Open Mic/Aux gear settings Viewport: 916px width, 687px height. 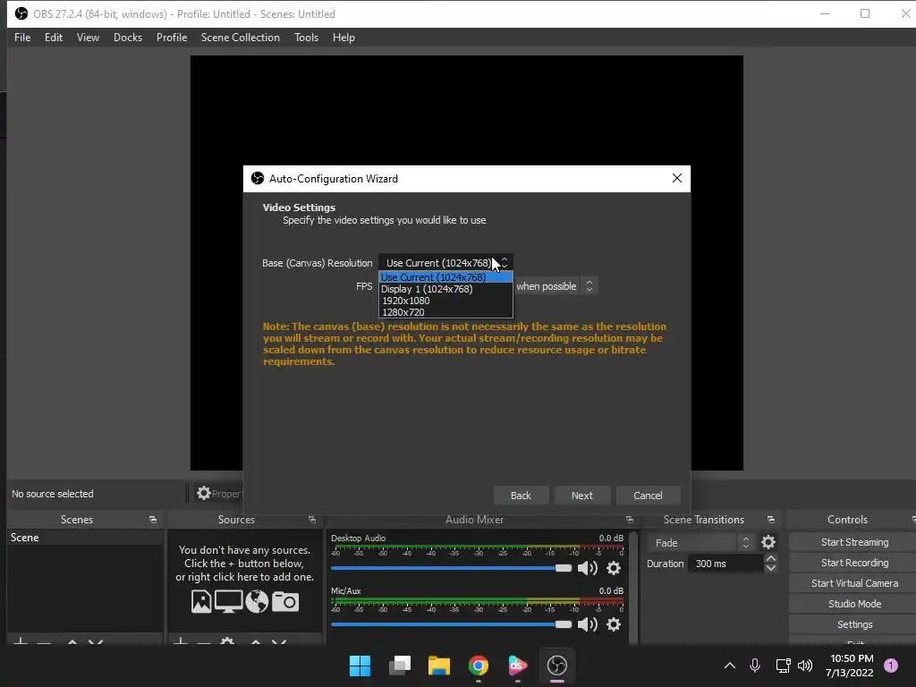pyautogui.click(x=614, y=624)
